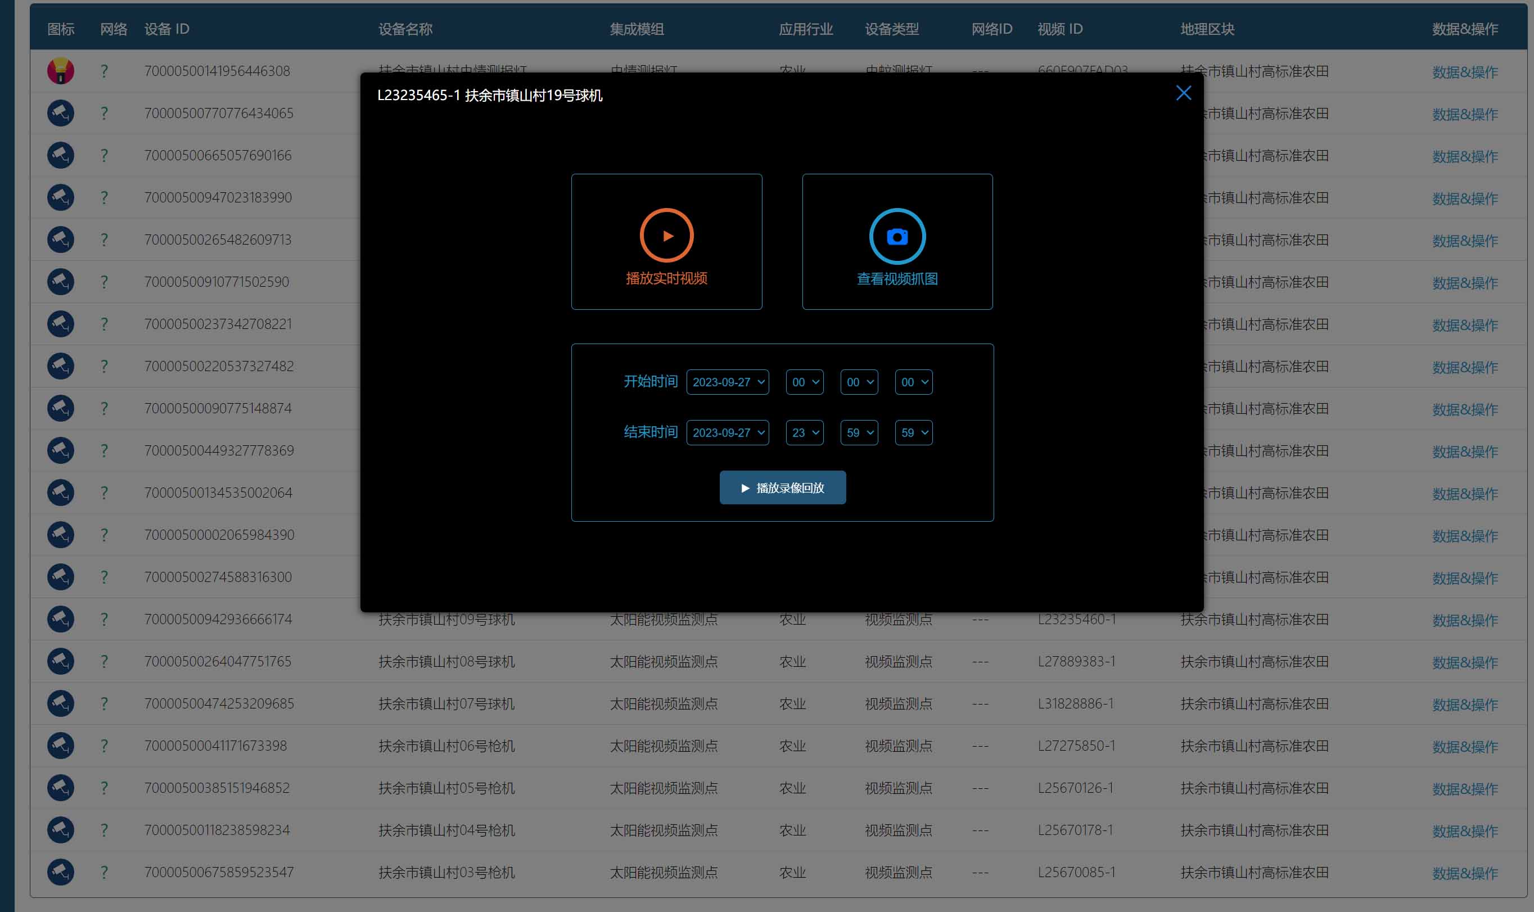This screenshot has height=912, width=1534.
Task: Click 播放实时视频 label
Action: pyautogui.click(x=666, y=278)
